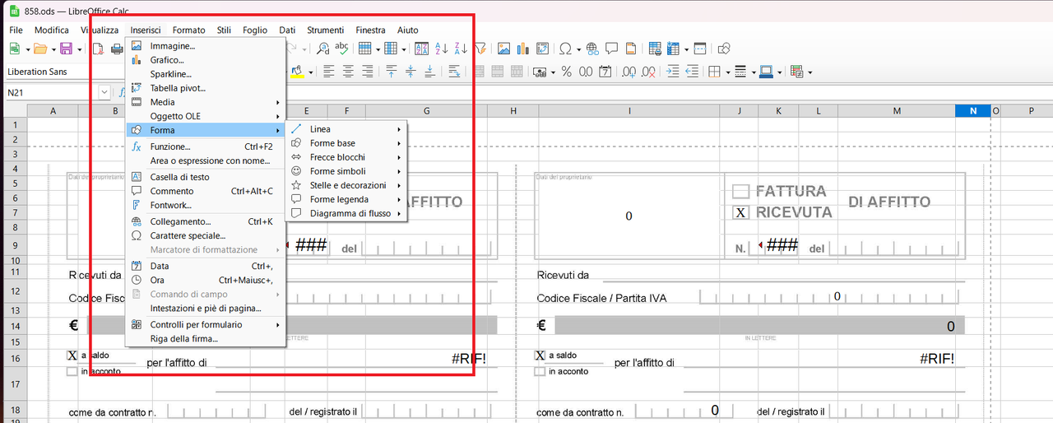Toggle left receipt 'a saldo' checkbox
Screen dimensions: 1053x423
click(72, 356)
